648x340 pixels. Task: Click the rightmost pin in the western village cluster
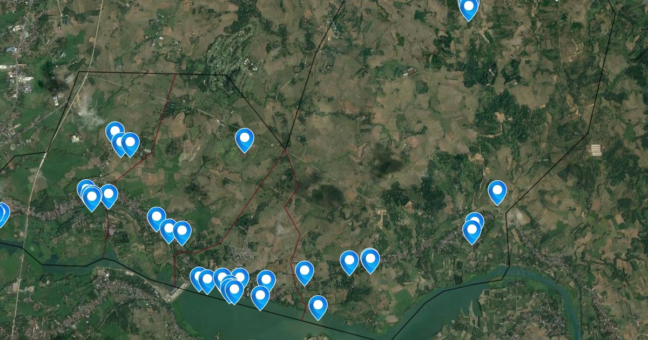[109, 196]
